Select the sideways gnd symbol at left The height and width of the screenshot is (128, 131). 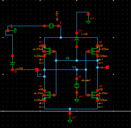16,31
